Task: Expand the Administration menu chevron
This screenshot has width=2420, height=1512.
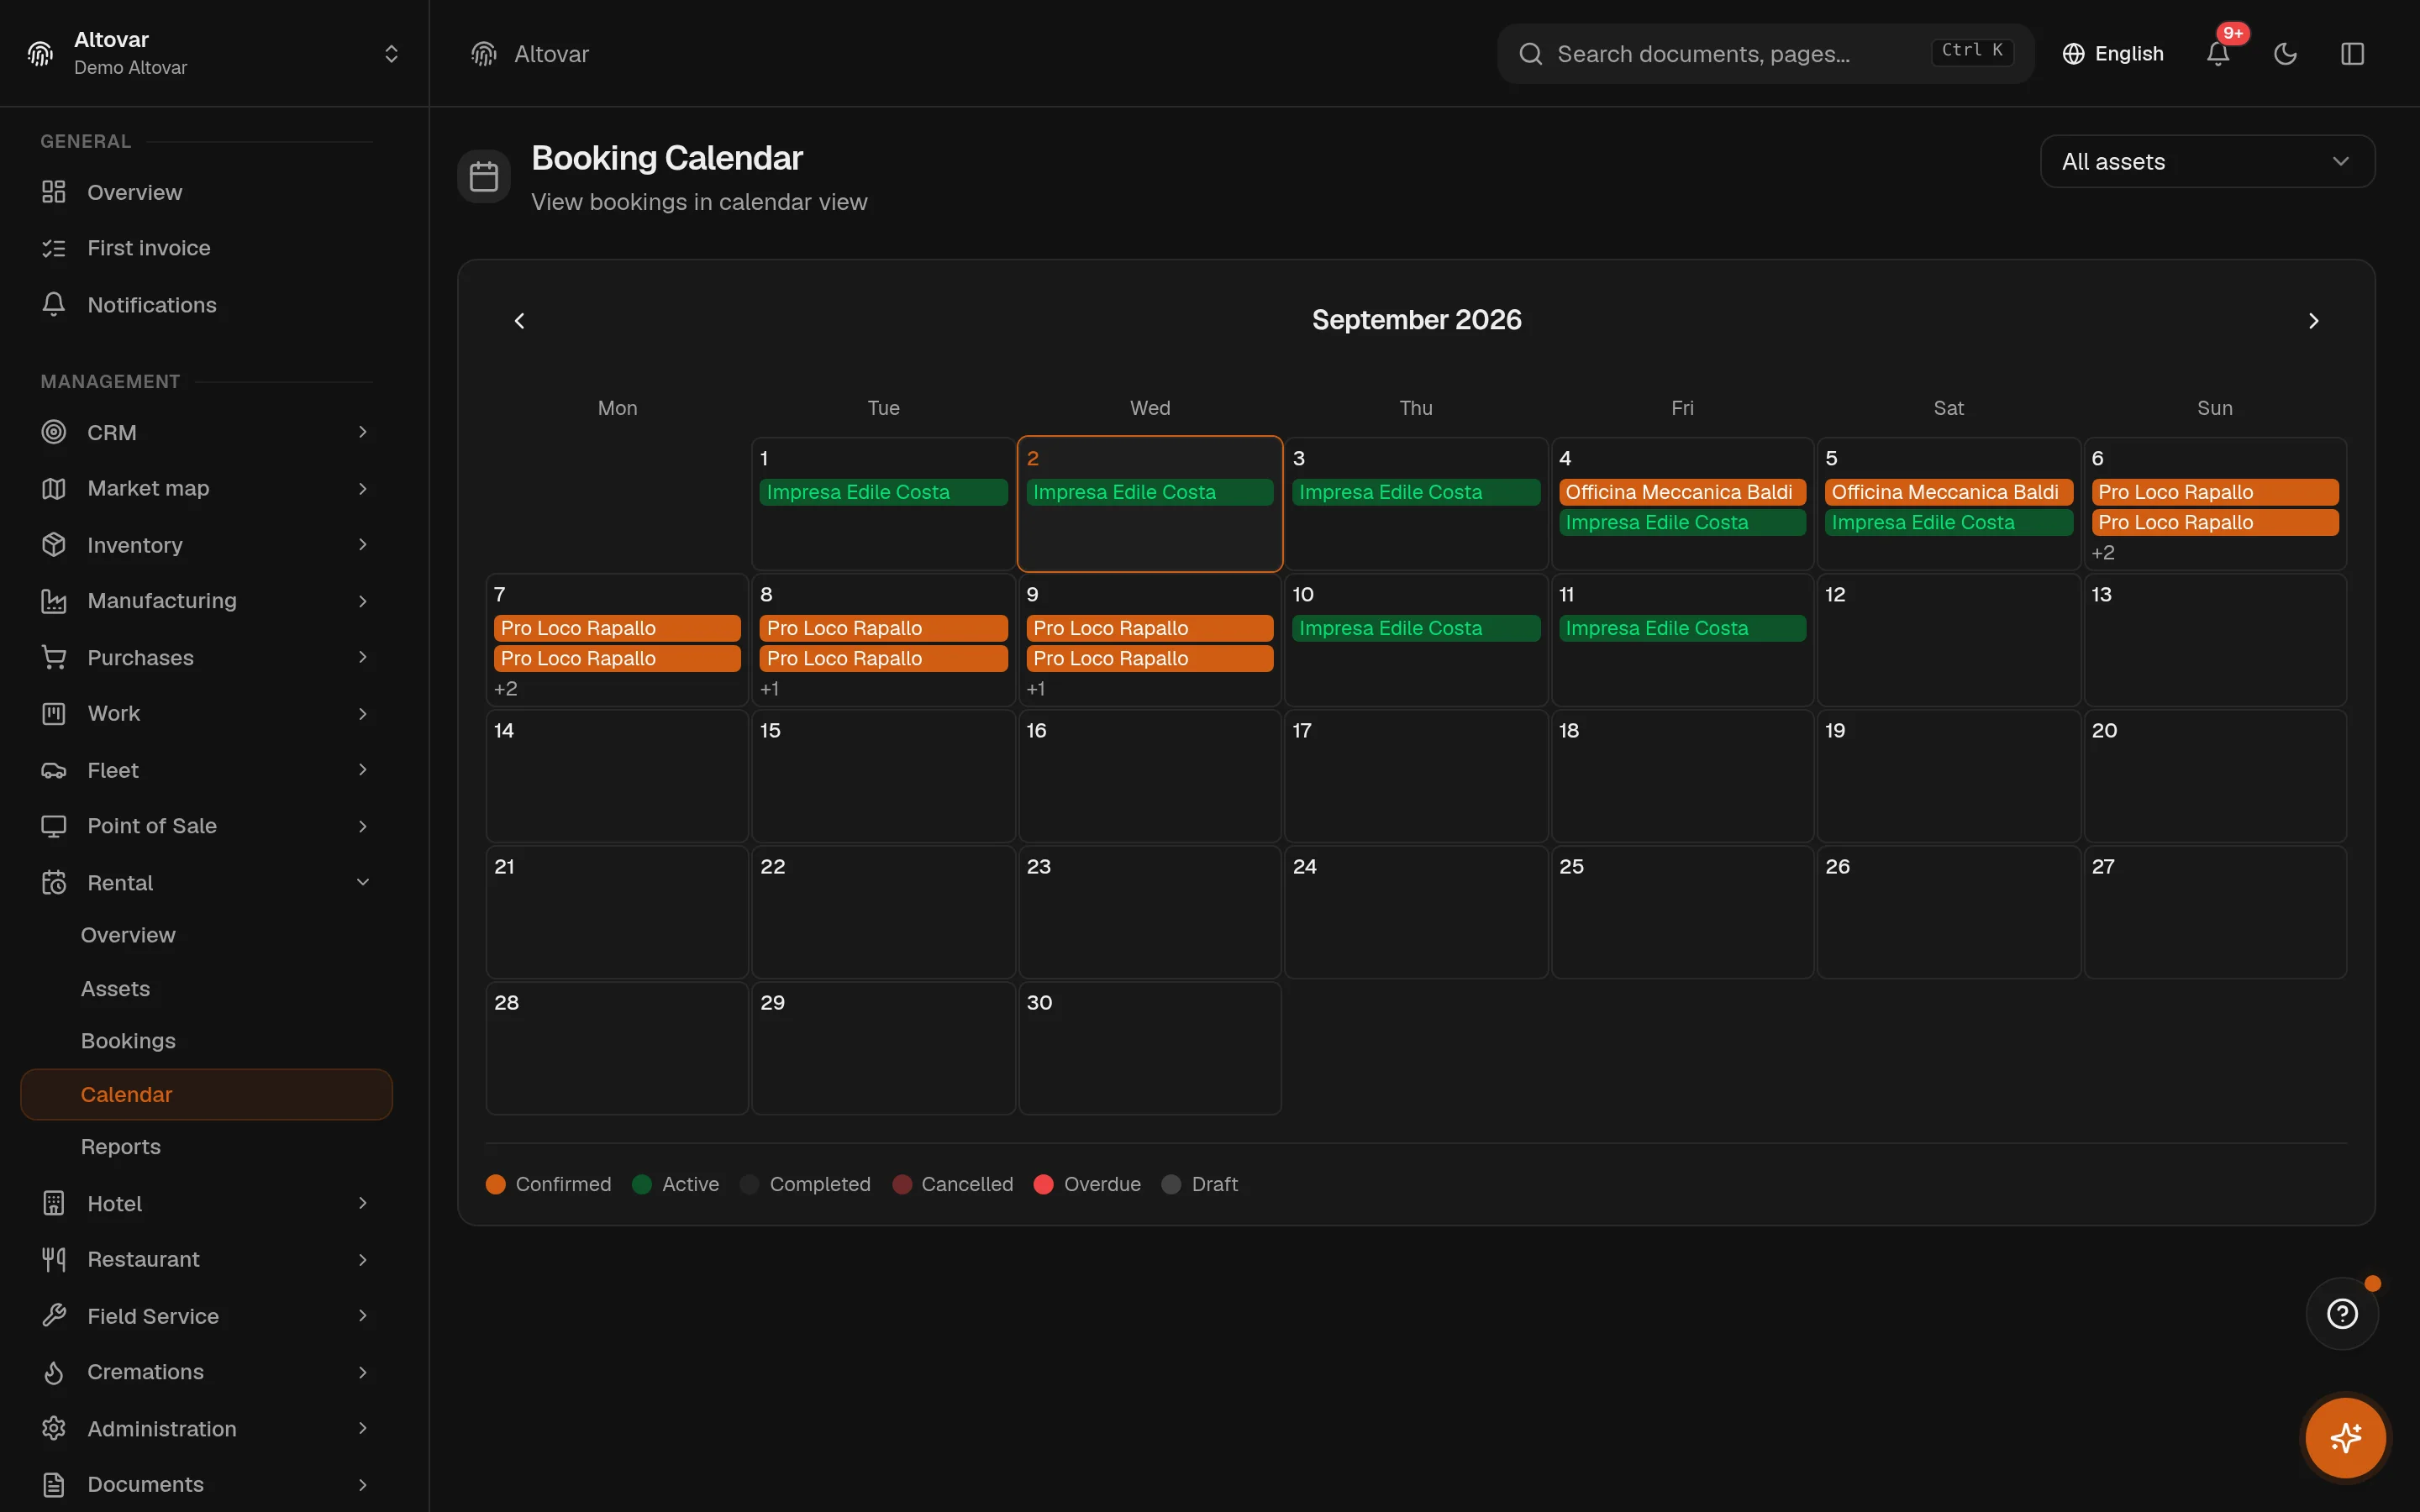Action: pyautogui.click(x=363, y=1428)
